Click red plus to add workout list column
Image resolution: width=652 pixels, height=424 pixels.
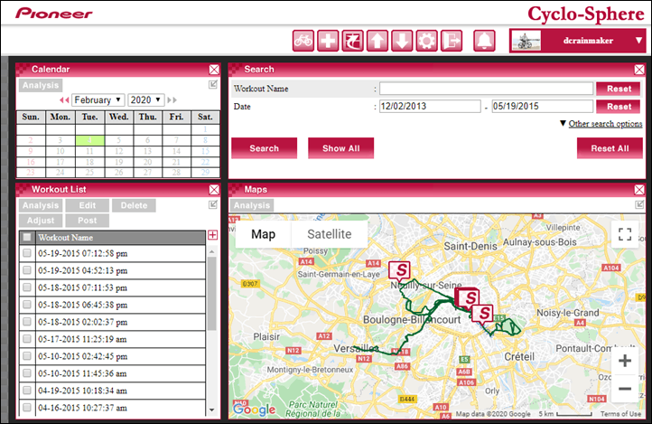tap(212, 235)
